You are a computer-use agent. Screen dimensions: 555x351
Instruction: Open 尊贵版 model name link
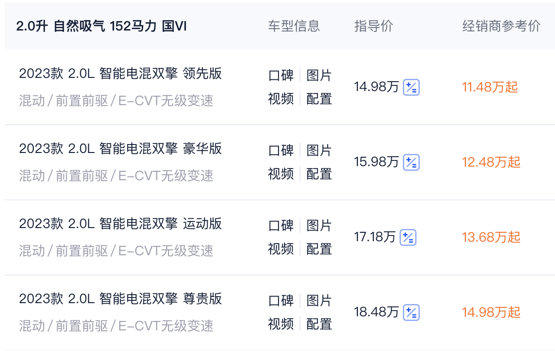[x=120, y=299]
